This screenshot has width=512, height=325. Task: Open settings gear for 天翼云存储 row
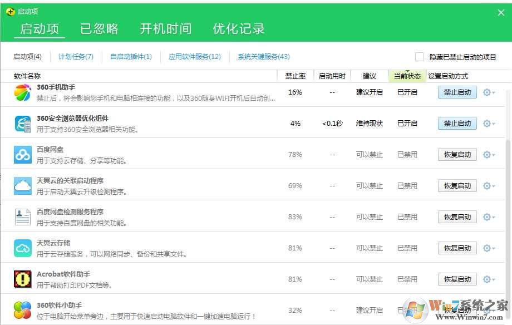pyautogui.click(x=489, y=248)
